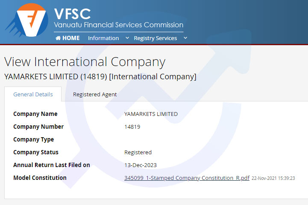Click the YAMARKETS LIMITED company name value

[x=151, y=114]
